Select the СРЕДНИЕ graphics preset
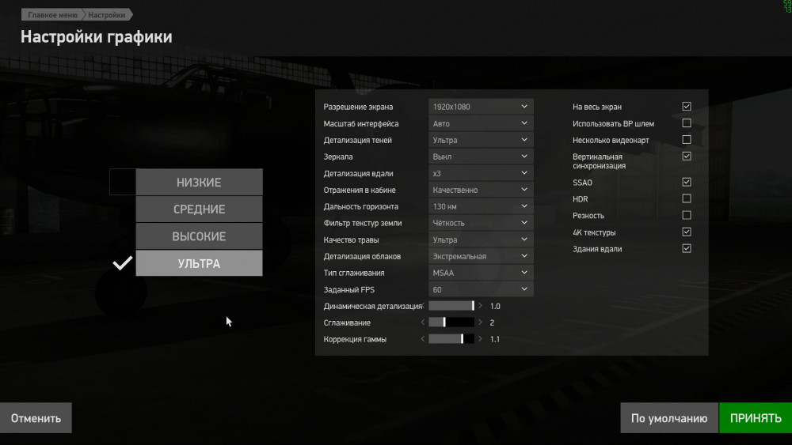 199,209
